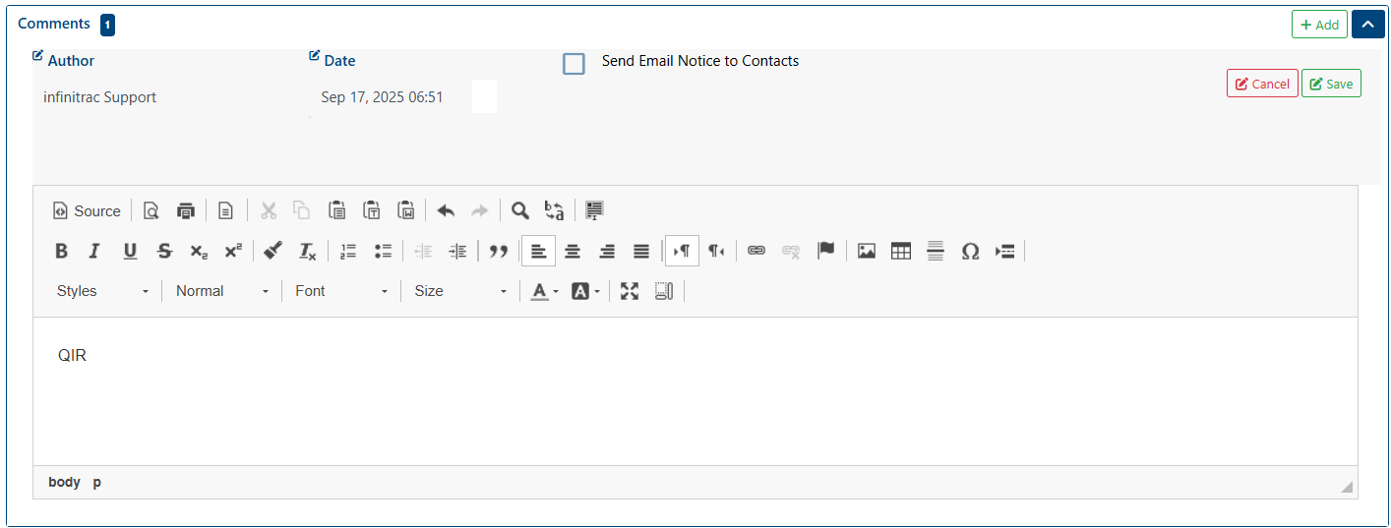This screenshot has width=1391, height=528.
Task: Save the comment
Action: [x=1331, y=84]
